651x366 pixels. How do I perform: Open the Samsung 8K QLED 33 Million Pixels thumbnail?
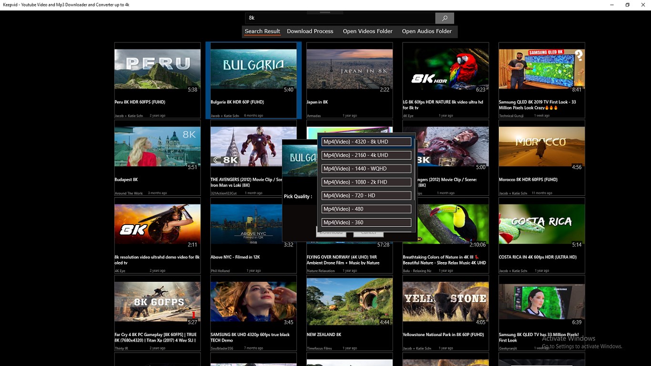[542, 302]
